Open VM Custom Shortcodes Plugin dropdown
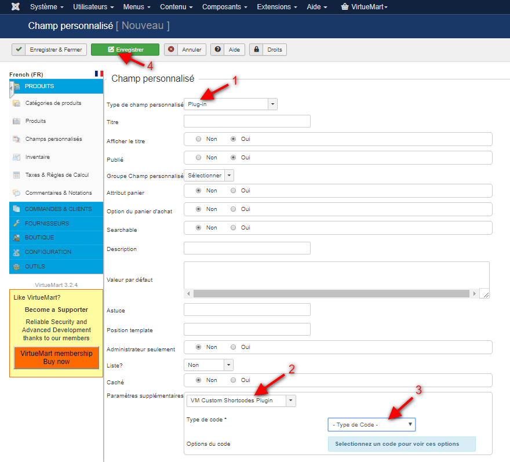This screenshot has width=510, height=462. coord(241,401)
